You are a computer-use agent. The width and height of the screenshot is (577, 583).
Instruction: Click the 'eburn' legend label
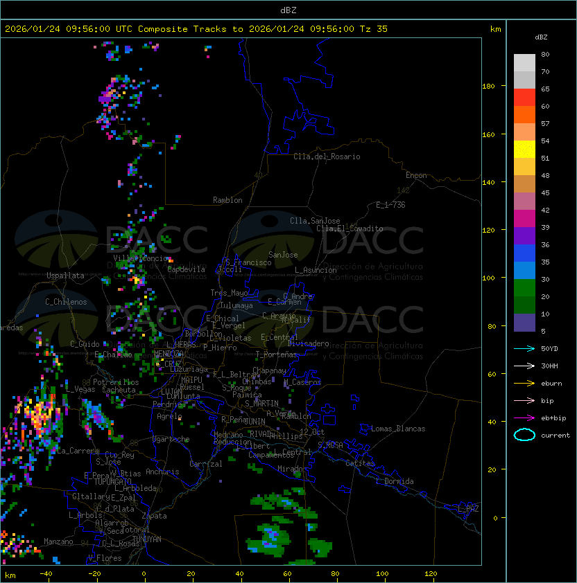coord(551,384)
